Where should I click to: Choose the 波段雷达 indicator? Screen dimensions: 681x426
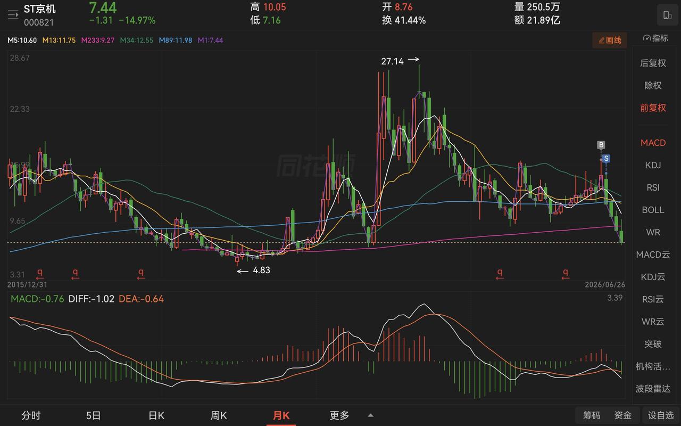(x=653, y=389)
